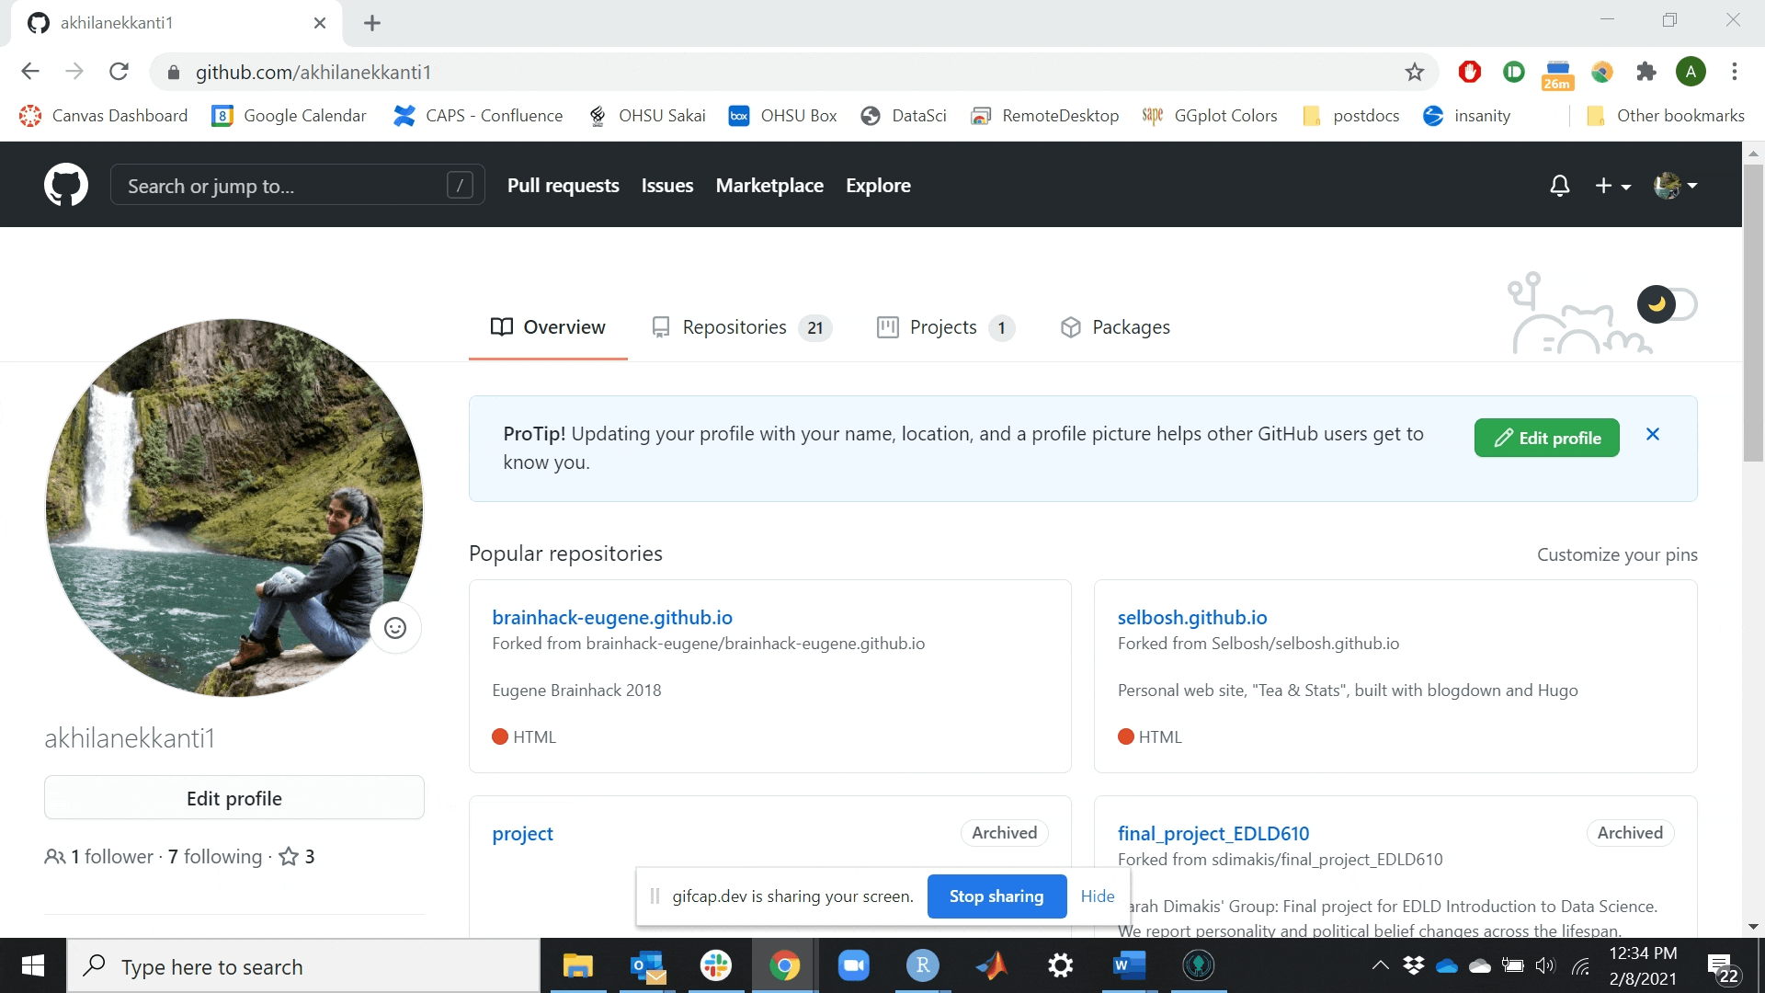Screen dimensions: 1765x993
Task: Open the user avatar dropdown menu
Action: coord(1675,186)
